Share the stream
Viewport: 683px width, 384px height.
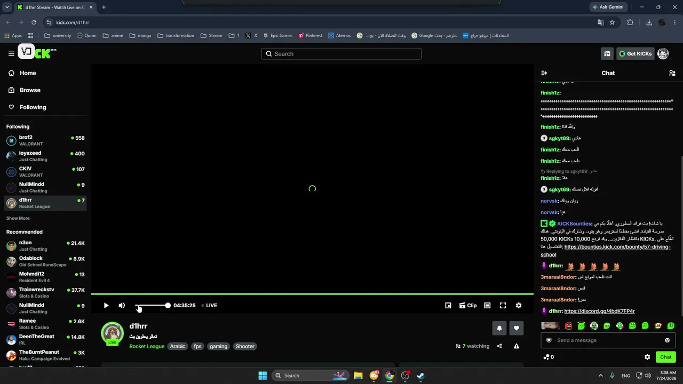pyautogui.click(x=499, y=346)
